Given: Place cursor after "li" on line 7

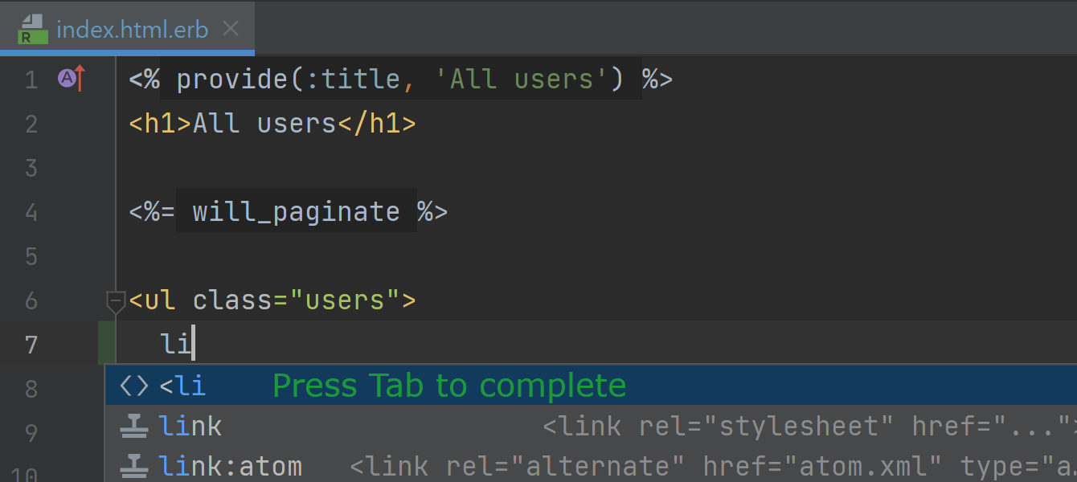Looking at the screenshot, I should click(193, 344).
